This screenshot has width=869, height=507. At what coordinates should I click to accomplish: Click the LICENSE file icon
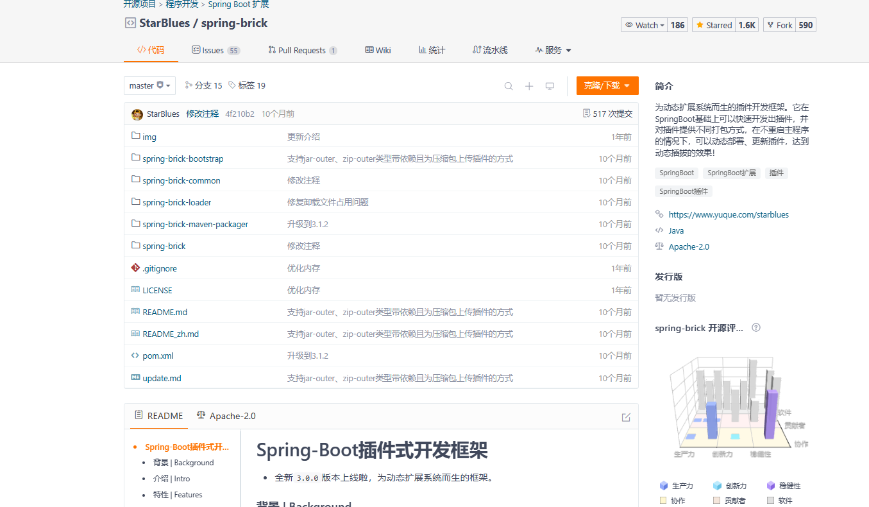click(x=135, y=289)
